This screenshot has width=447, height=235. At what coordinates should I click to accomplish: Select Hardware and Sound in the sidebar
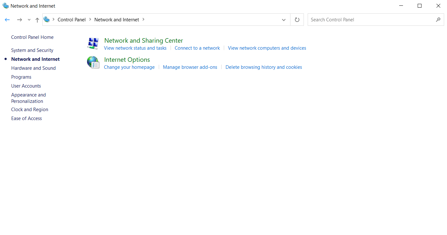pos(33,68)
